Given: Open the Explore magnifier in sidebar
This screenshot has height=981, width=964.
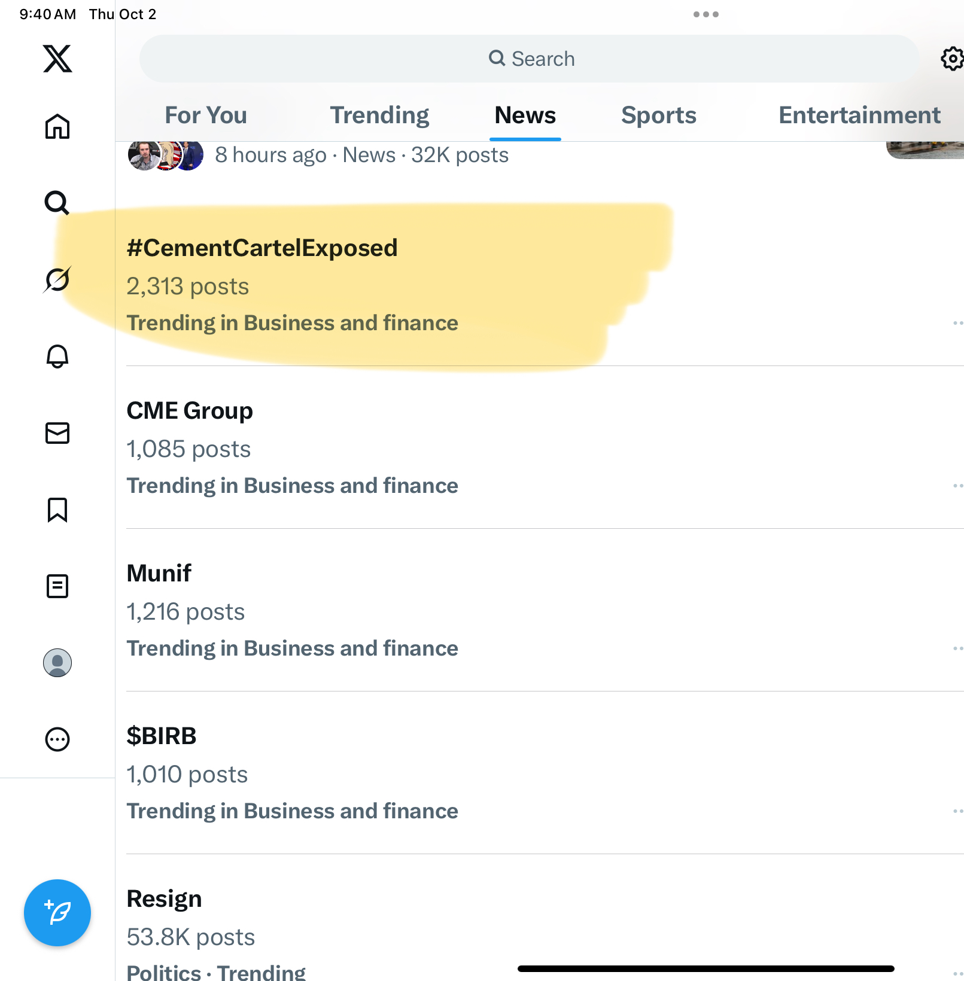Looking at the screenshot, I should (x=57, y=203).
